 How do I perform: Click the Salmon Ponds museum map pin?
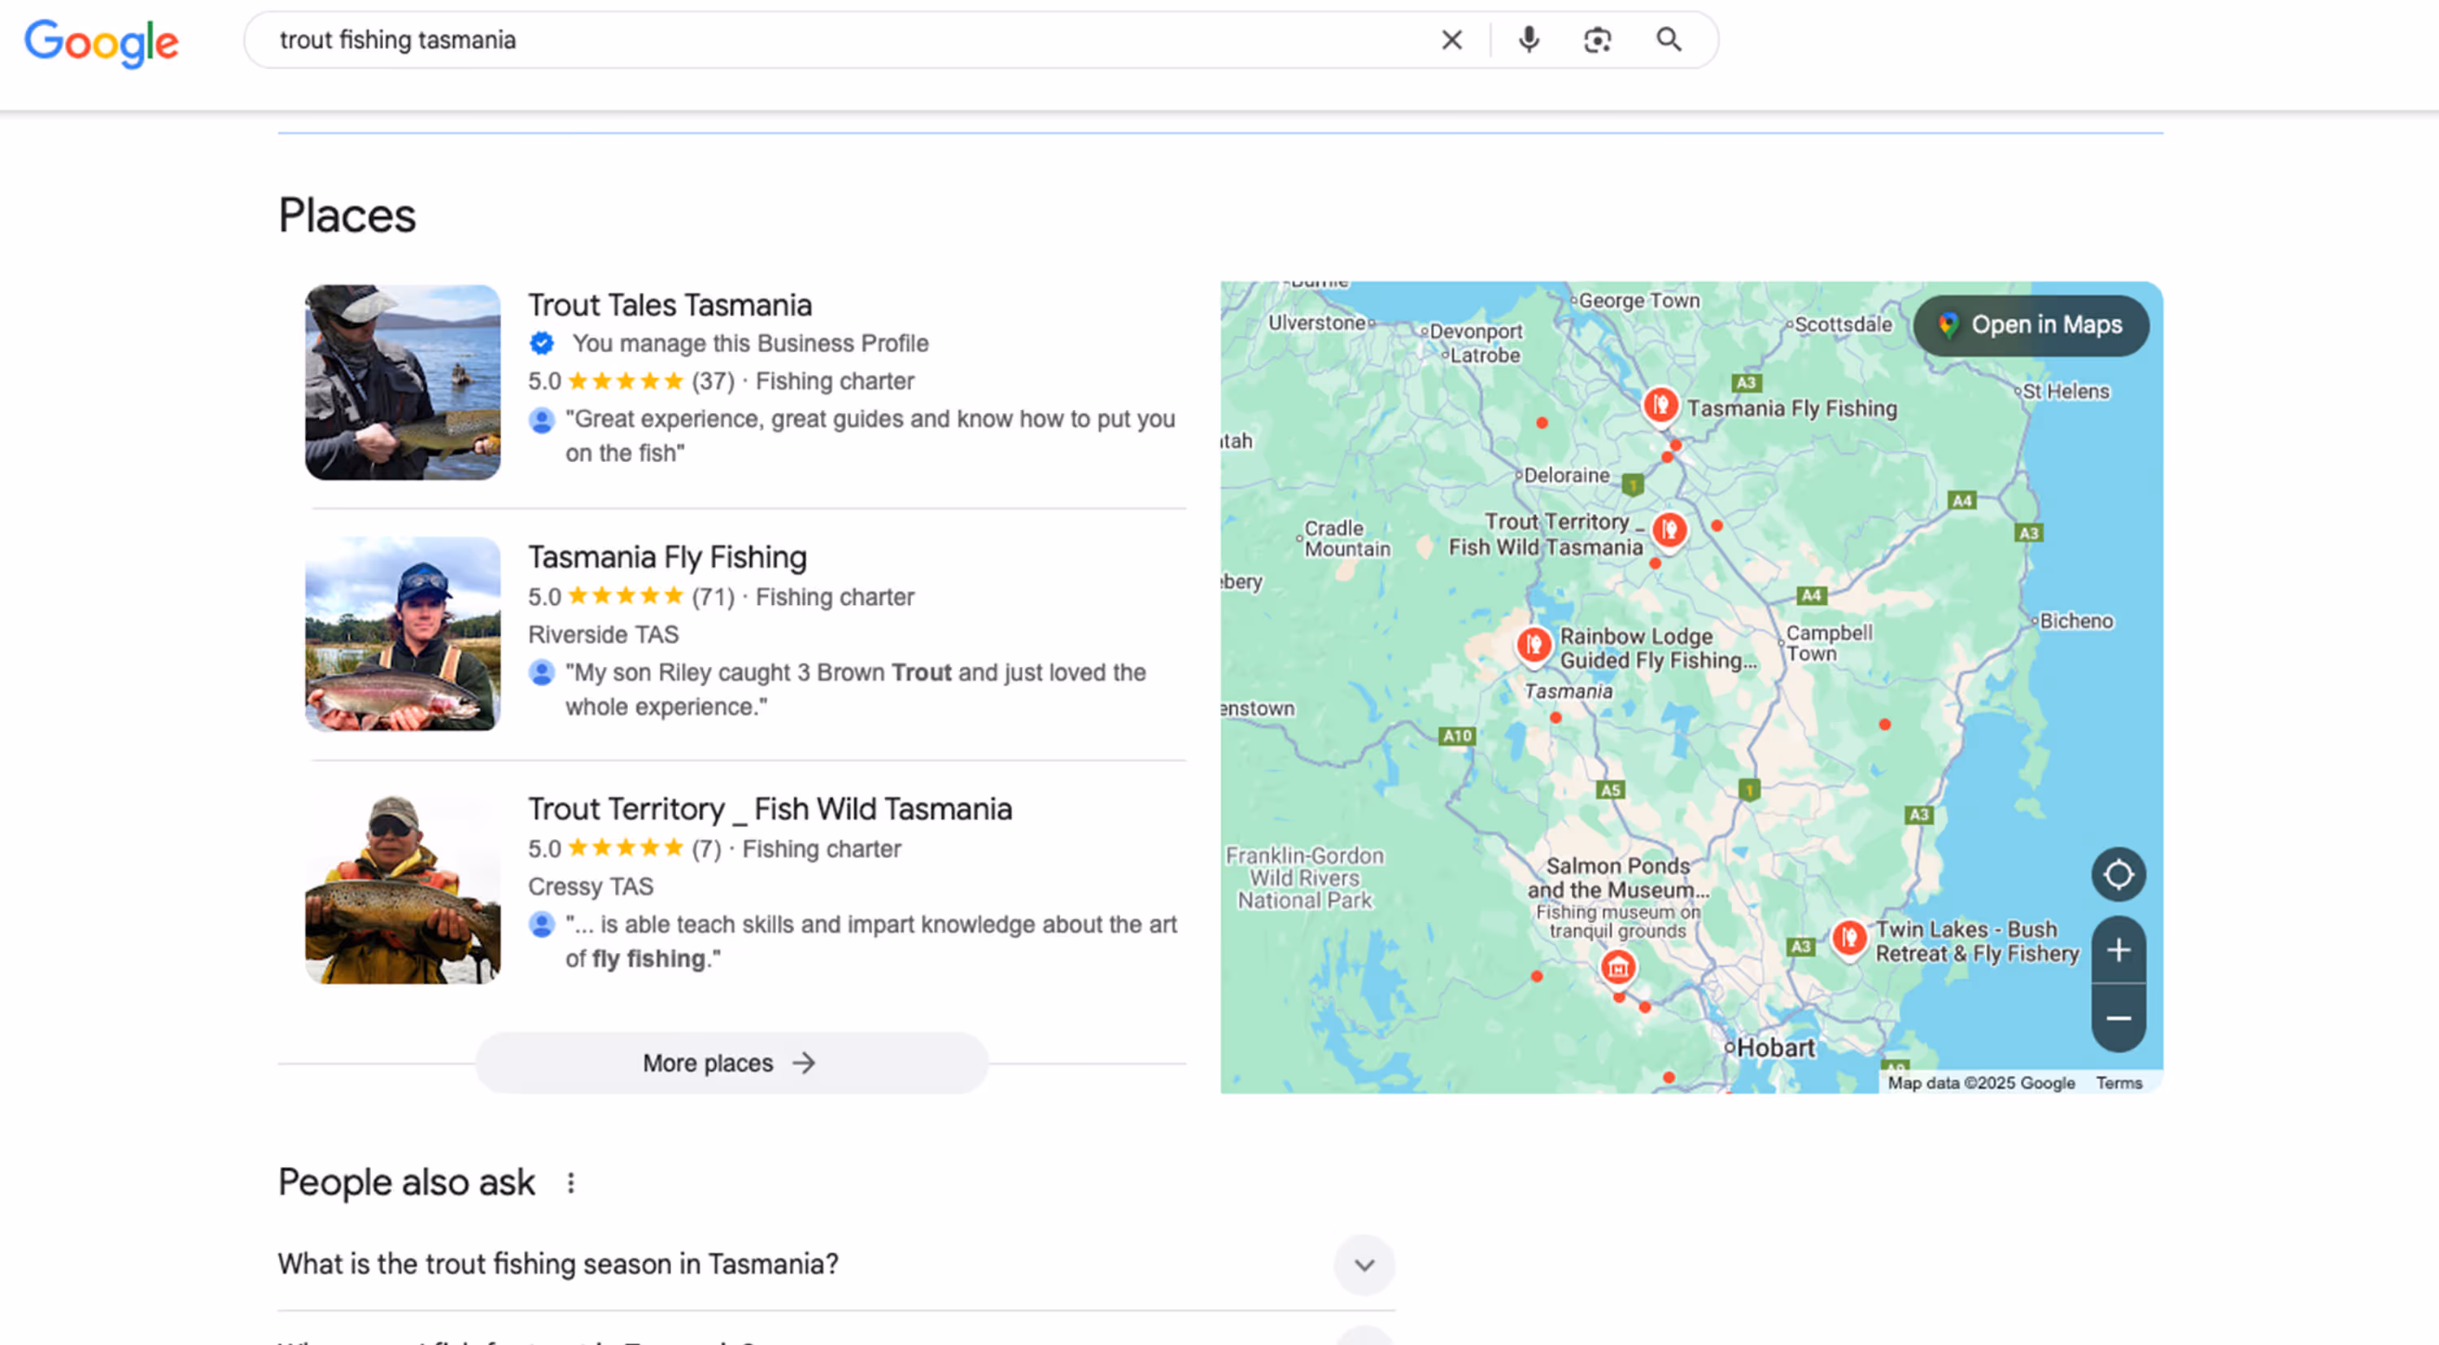[x=1617, y=968]
